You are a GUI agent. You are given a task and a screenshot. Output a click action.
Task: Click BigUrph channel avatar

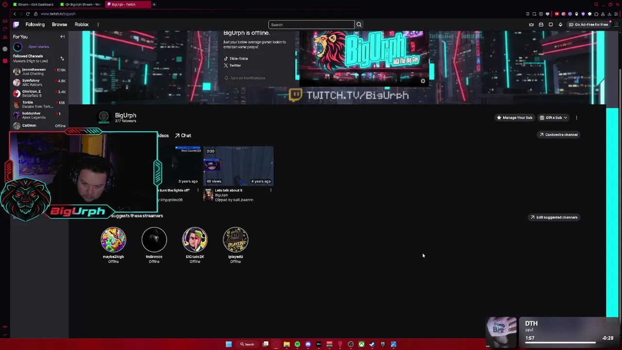click(x=104, y=117)
